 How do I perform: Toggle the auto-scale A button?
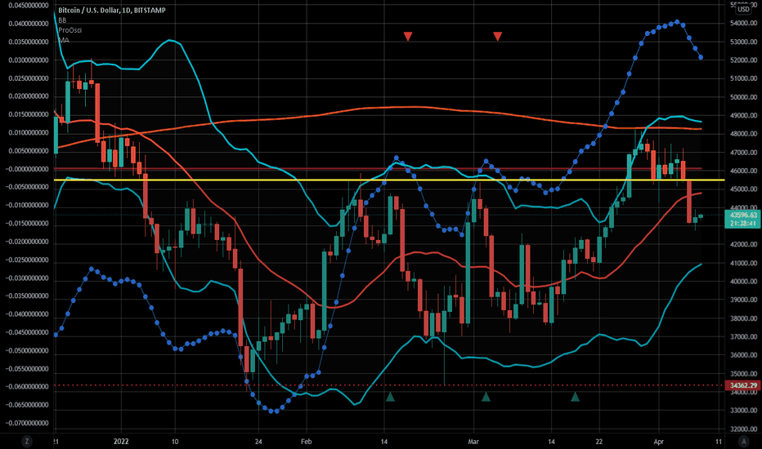743,441
